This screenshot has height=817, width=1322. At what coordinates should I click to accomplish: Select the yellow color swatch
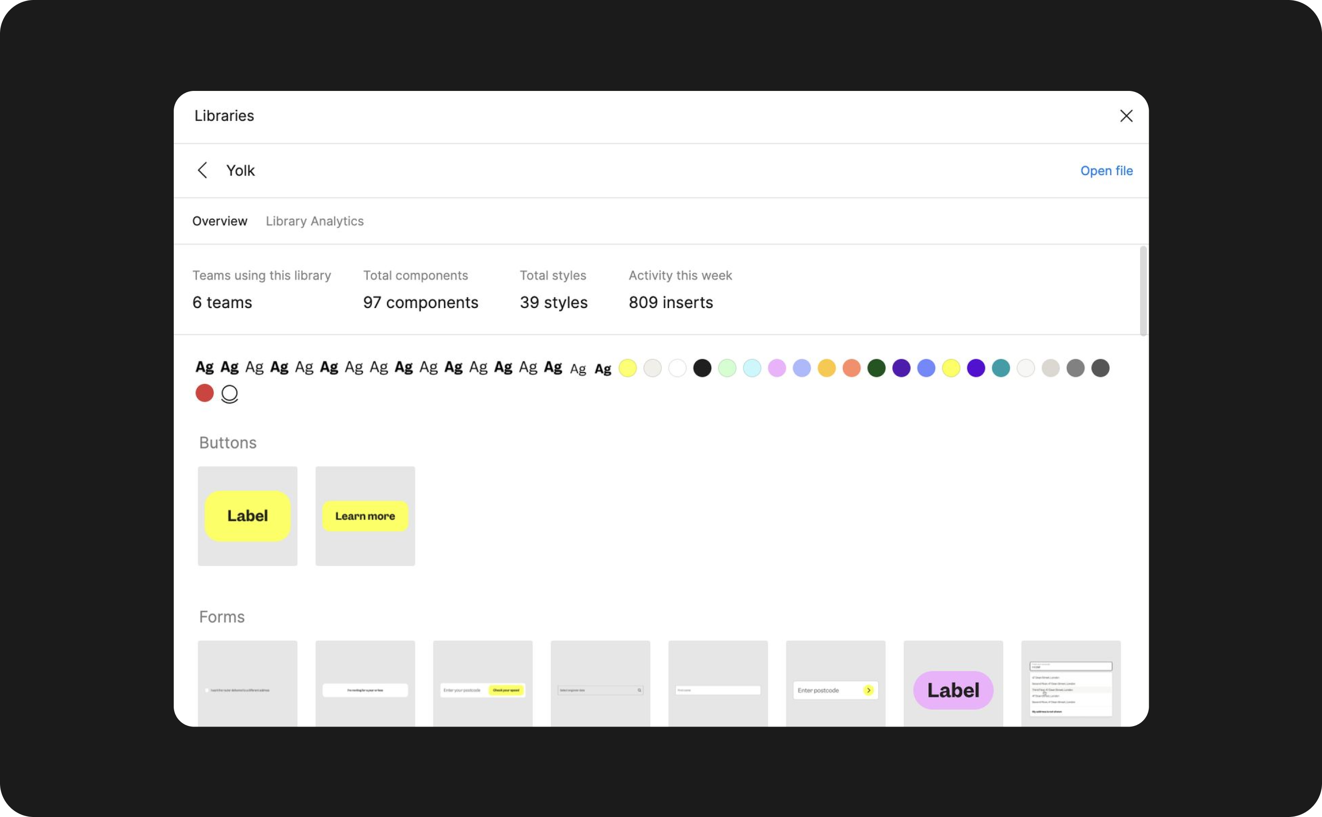click(628, 368)
